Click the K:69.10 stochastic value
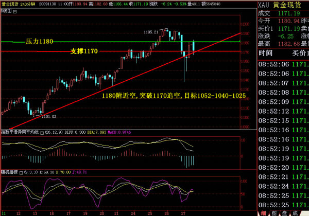This screenshot has height=216, width=309. [x=47, y=172]
